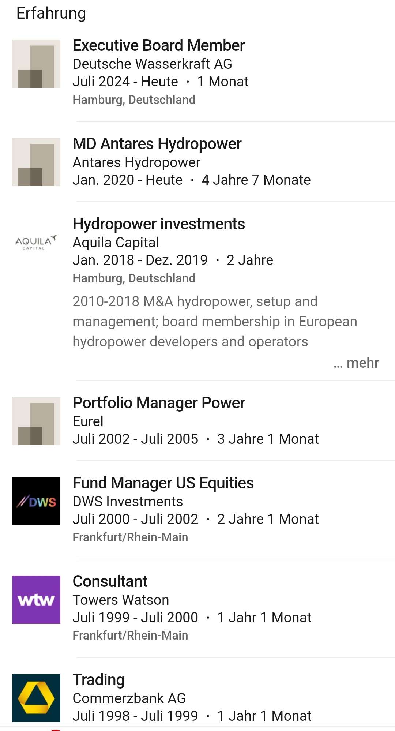Image resolution: width=395 pixels, height=731 pixels.
Task: Open the Aquila Capital company name
Action: tap(116, 243)
